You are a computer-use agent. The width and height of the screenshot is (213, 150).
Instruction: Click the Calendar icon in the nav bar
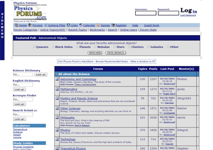coord(81,25)
